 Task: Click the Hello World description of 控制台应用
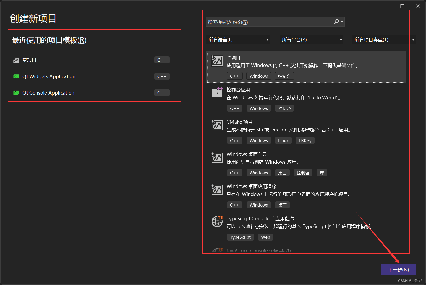click(284, 98)
